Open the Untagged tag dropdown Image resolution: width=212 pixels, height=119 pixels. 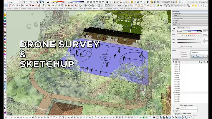click(x=20, y=2)
